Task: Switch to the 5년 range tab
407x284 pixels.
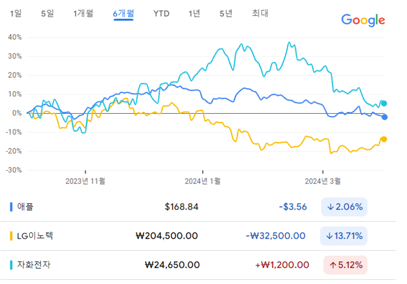Action: (226, 13)
